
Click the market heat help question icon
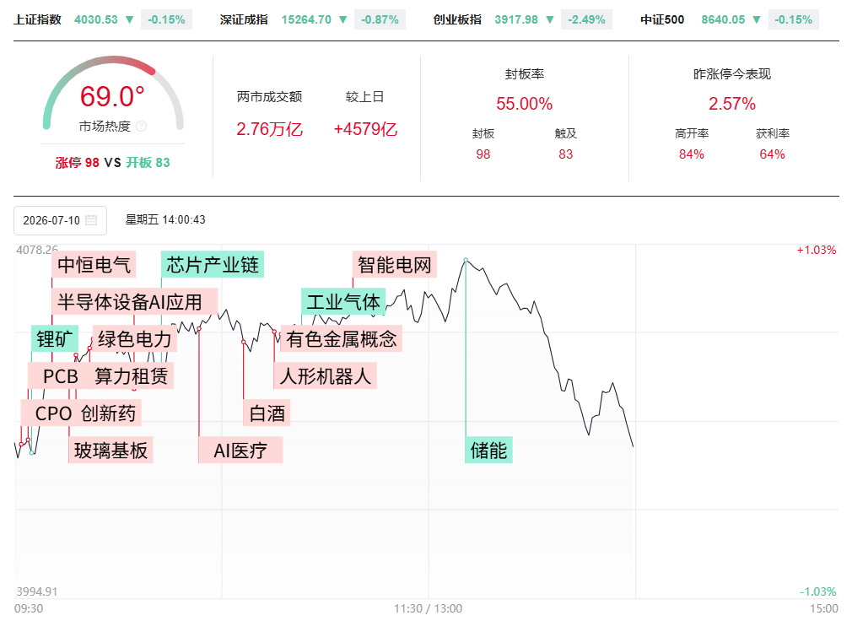pyautogui.click(x=141, y=127)
